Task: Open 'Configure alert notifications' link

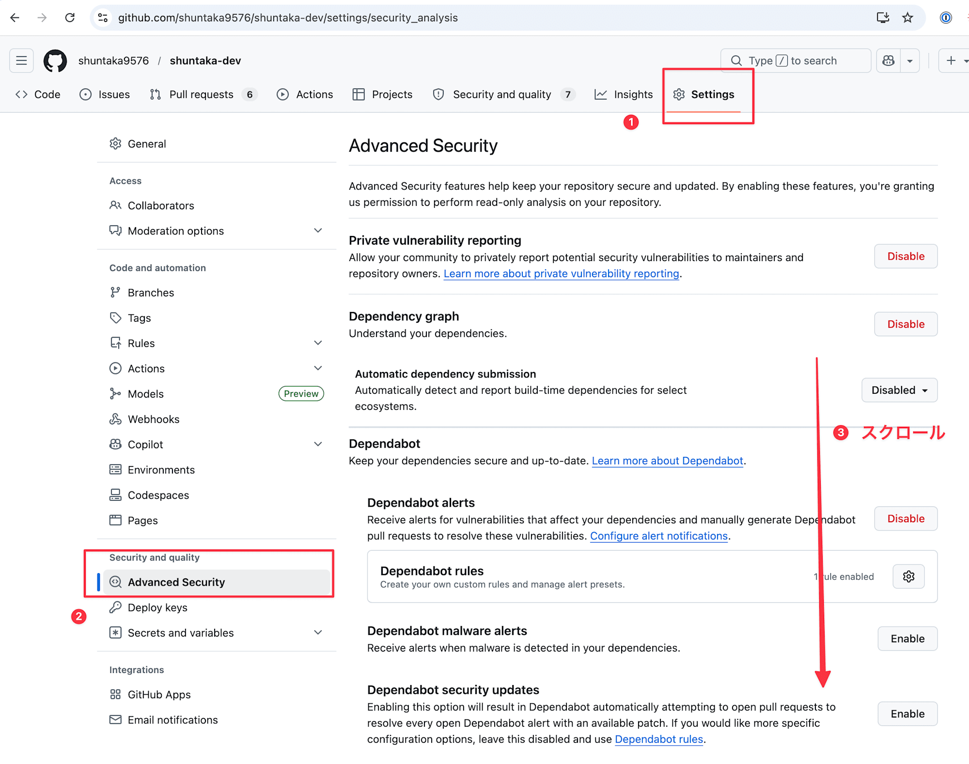Action: point(659,536)
